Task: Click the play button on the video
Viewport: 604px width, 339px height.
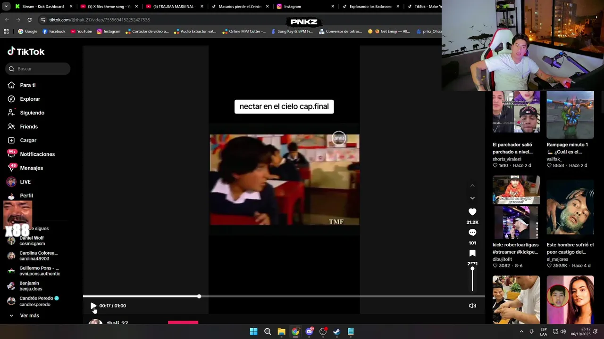Action: [93, 306]
